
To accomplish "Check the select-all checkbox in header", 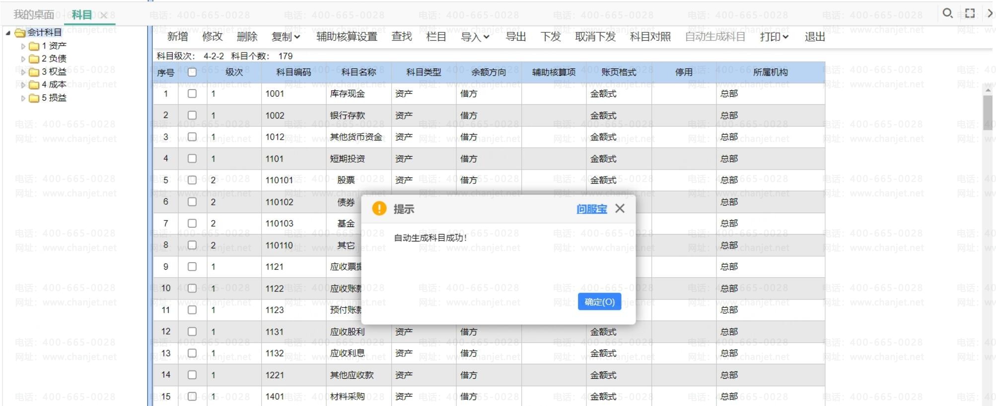I will point(192,72).
